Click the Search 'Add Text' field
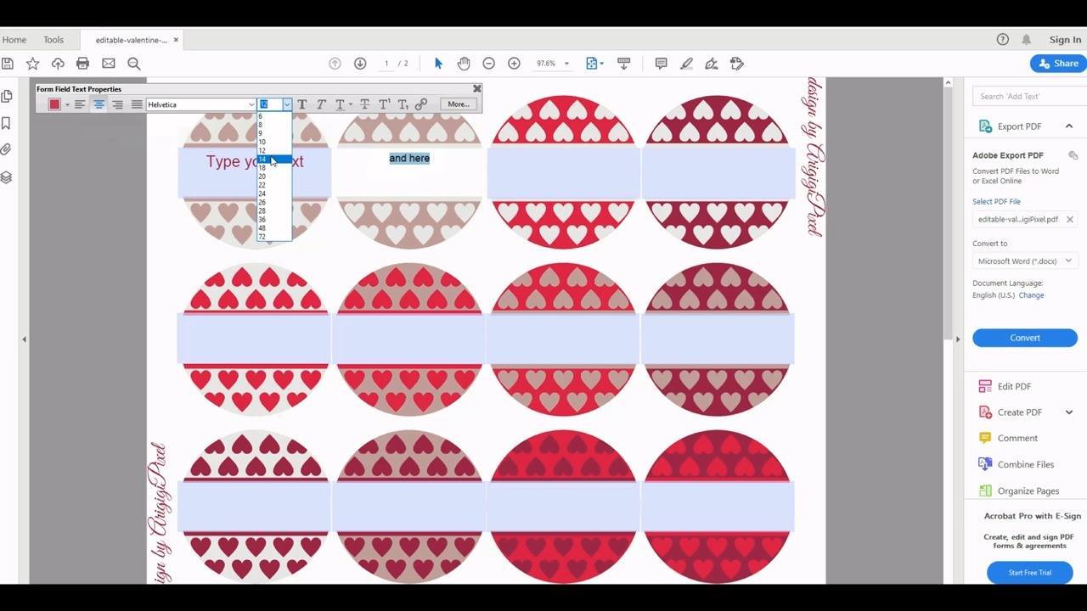Screen dimensions: 1087x611 click(1029, 96)
